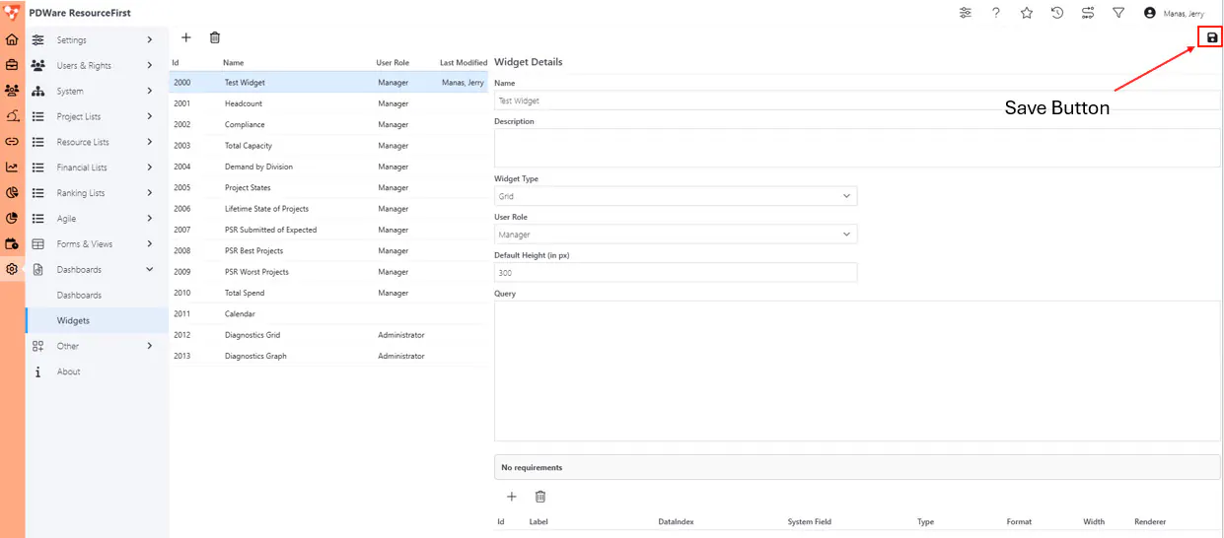The image size is (1224, 538).
Task: Click Forms & Views table icon
Action: [x=37, y=243]
